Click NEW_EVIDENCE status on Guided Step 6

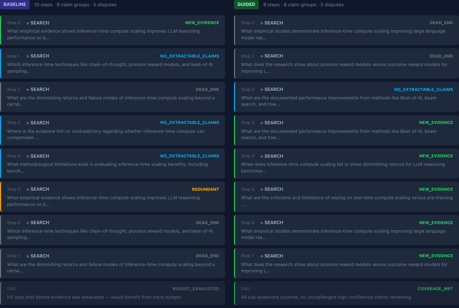[436, 223]
